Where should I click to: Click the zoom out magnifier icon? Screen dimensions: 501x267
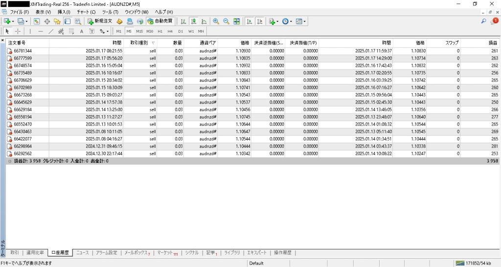pyautogui.click(x=226, y=22)
